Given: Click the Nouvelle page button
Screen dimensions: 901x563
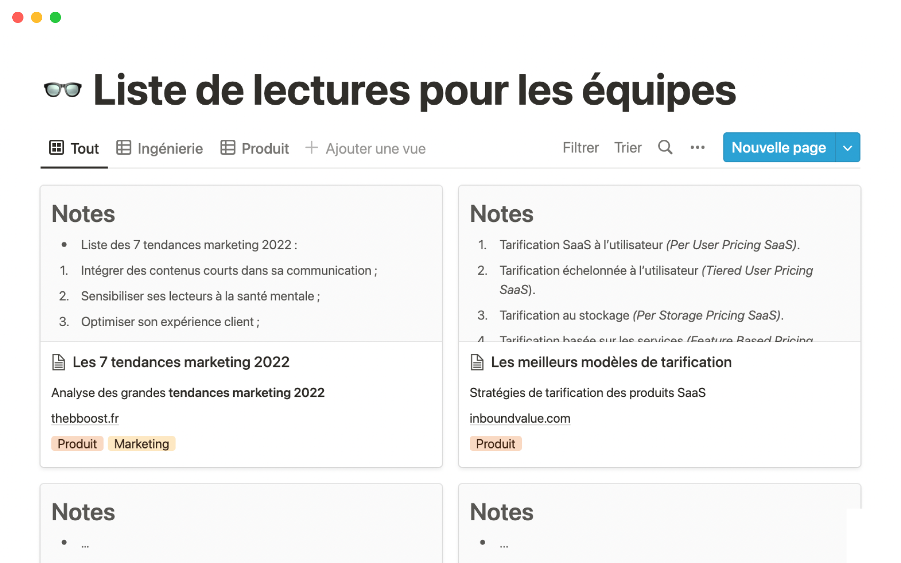Looking at the screenshot, I should pyautogui.click(x=779, y=148).
